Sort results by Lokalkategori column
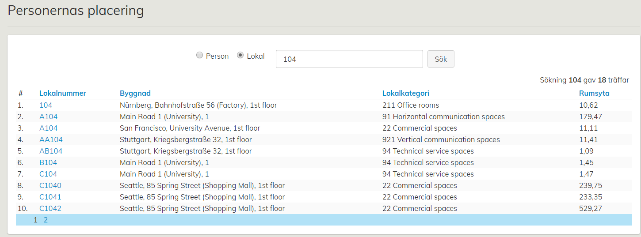 (x=405, y=93)
